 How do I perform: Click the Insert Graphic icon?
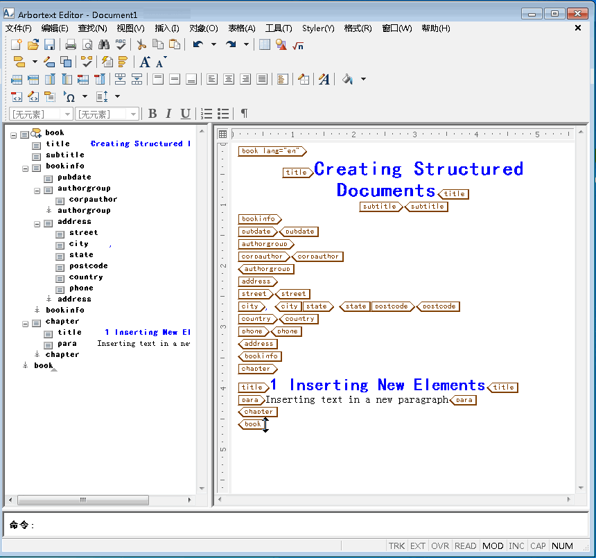pos(281,45)
